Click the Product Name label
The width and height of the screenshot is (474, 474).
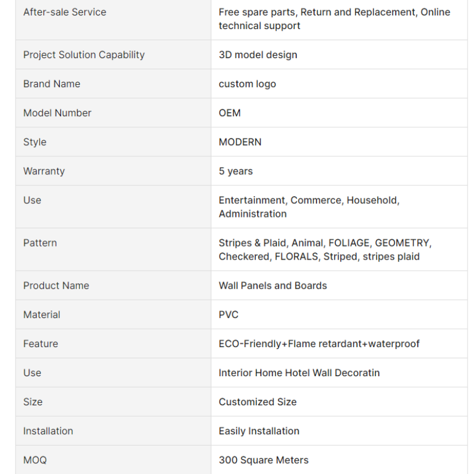56,286
